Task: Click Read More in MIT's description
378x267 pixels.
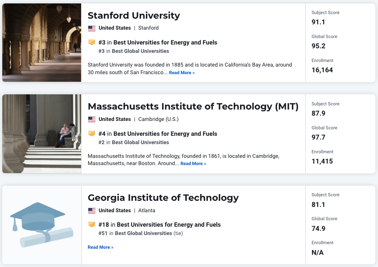Action: 193,164
